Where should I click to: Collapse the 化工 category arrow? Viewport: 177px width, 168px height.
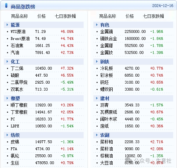click(7, 62)
